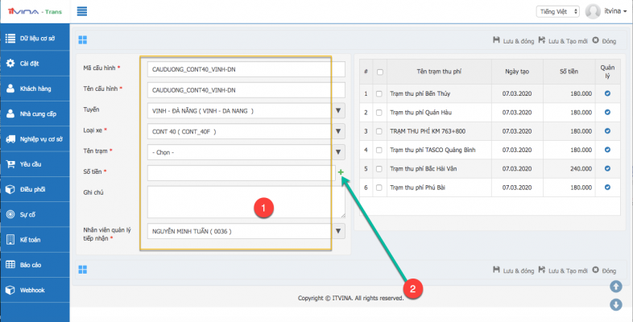Open Điều phối in the sidebar
Image resolution: width=633 pixels, height=322 pixels.
[x=36, y=189]
